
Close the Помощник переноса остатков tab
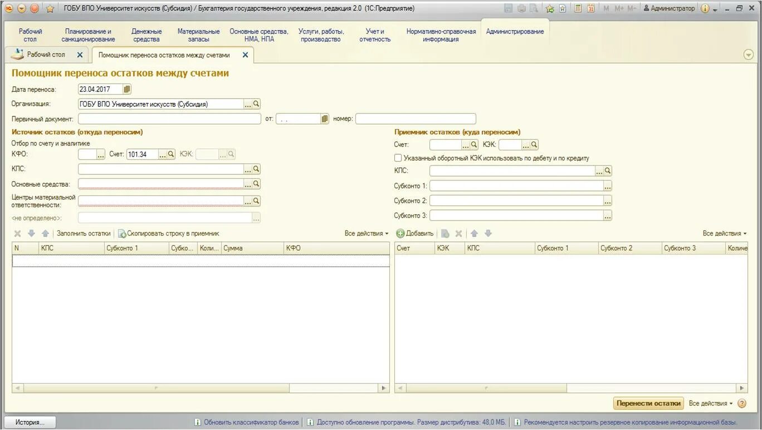[245, 55]
